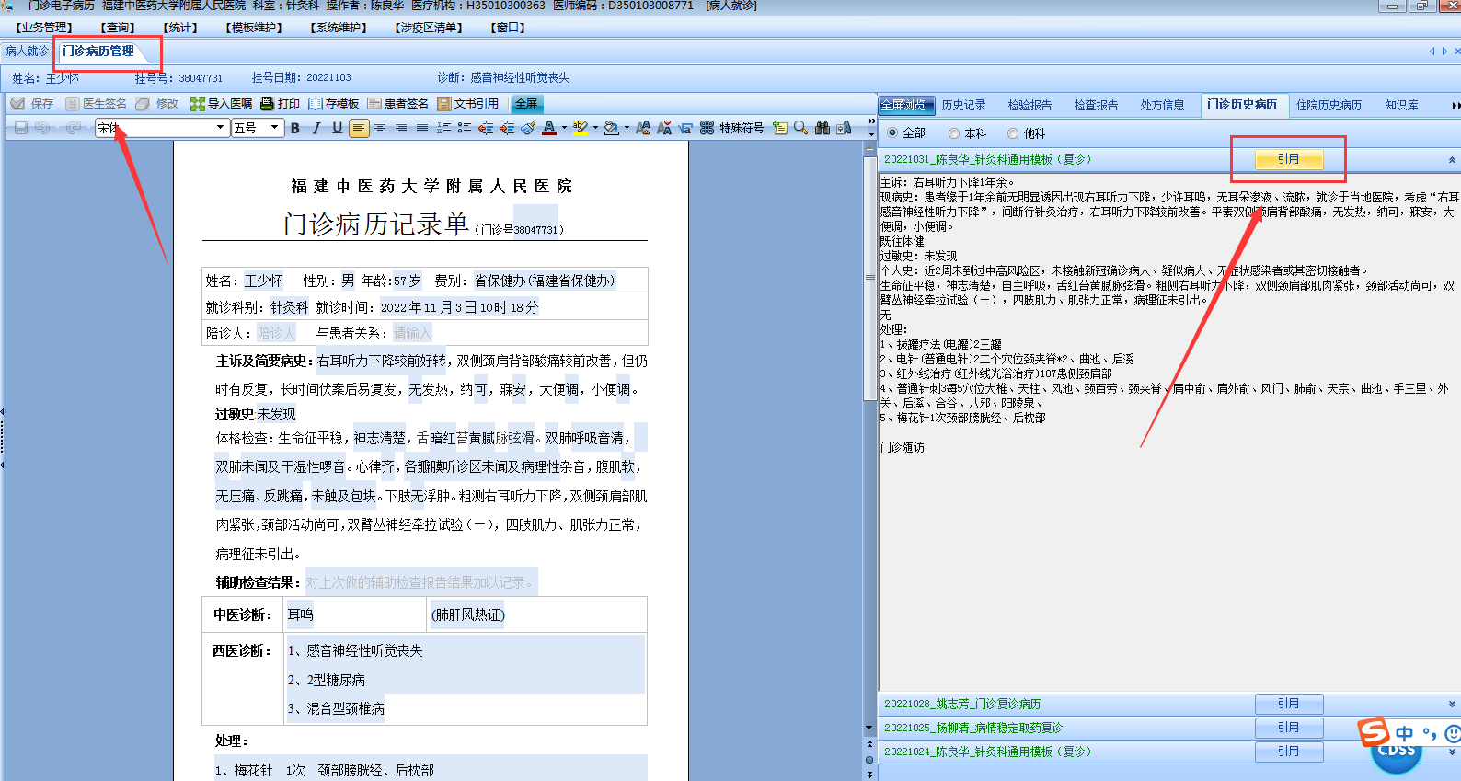Toggle underline formatting
This screenshot has height=781, width=1461.
tap(338, 128)
